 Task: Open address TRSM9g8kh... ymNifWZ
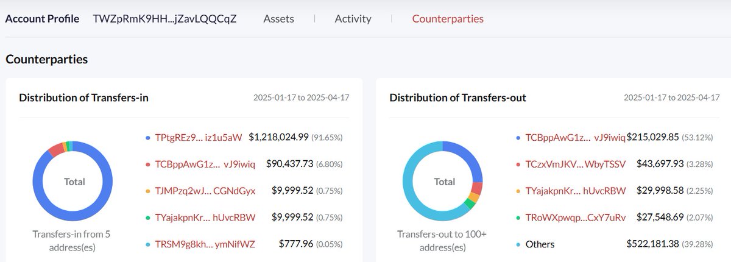click(205, 244)
